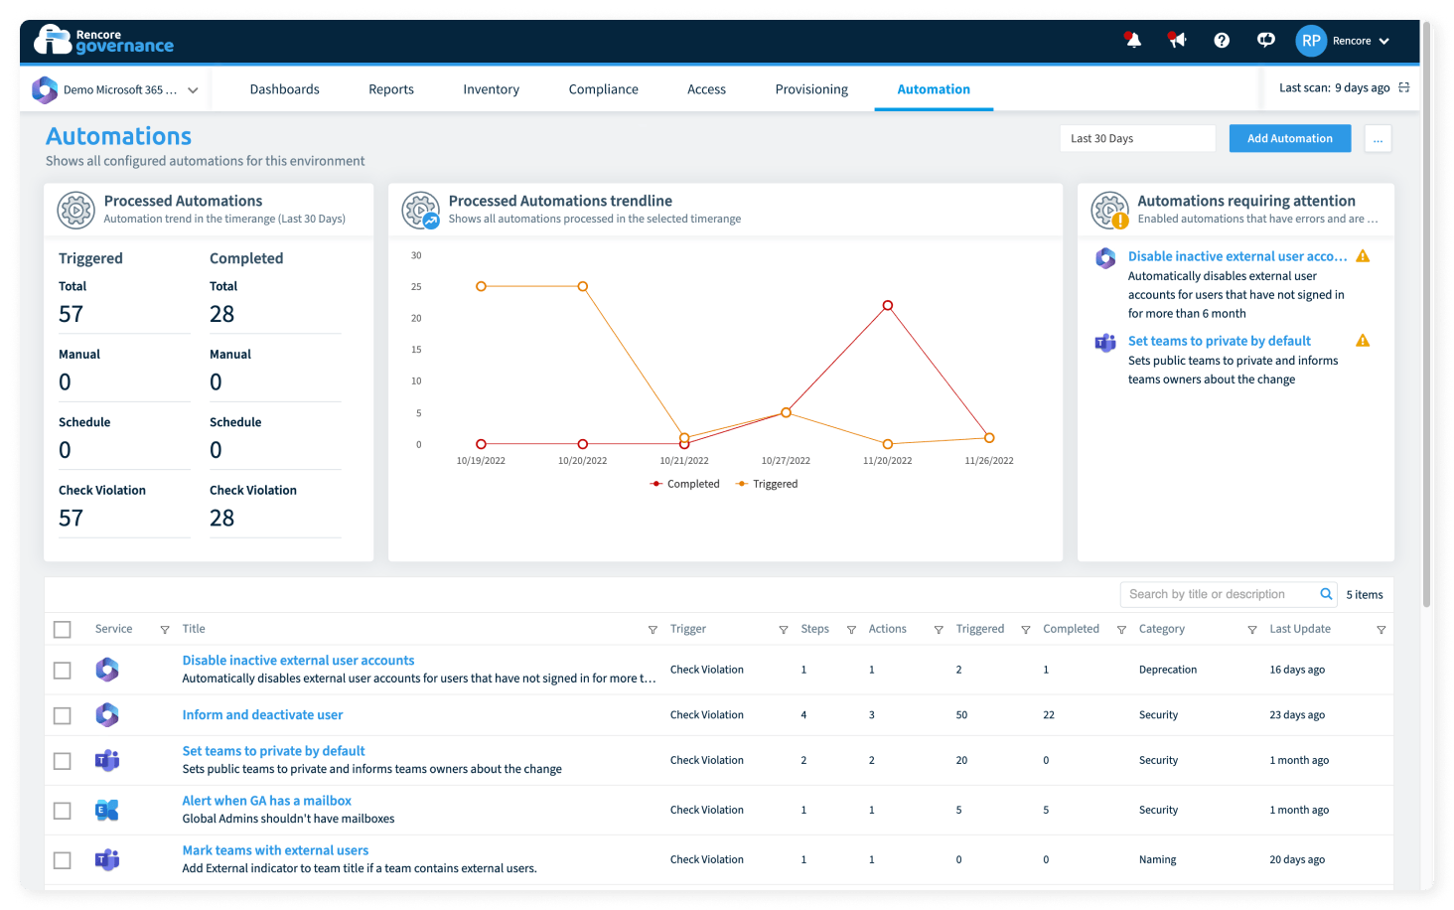Click the Service column filter icon
The image size is (1454, 910).
[x=165, y=630]
